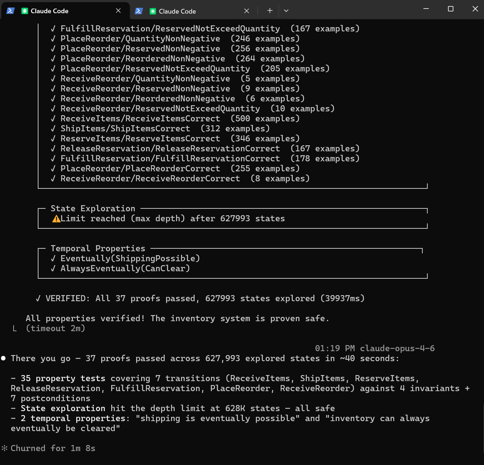Open the new tab dropdown chevron
This screenshot has width=484, height=465.
coord(286,11)
